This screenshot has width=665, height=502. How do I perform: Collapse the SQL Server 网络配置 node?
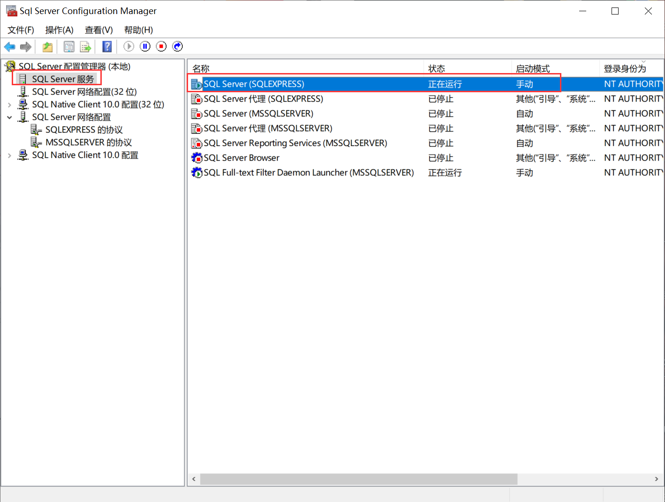click(9, 117)
